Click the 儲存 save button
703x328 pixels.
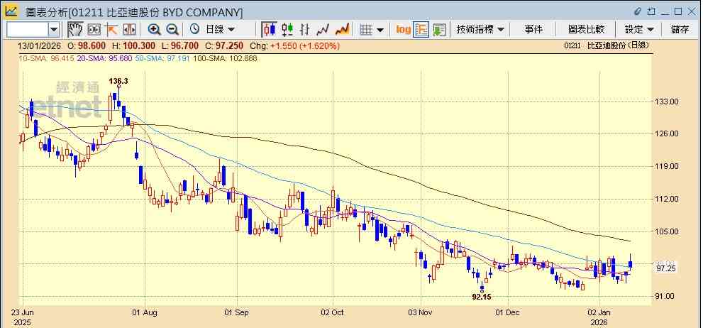pyautogui.click(x=680, y=30)
